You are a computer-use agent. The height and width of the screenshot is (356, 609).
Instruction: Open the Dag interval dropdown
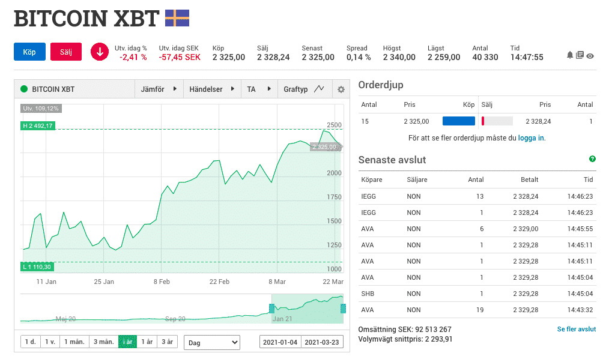(211, 342)
